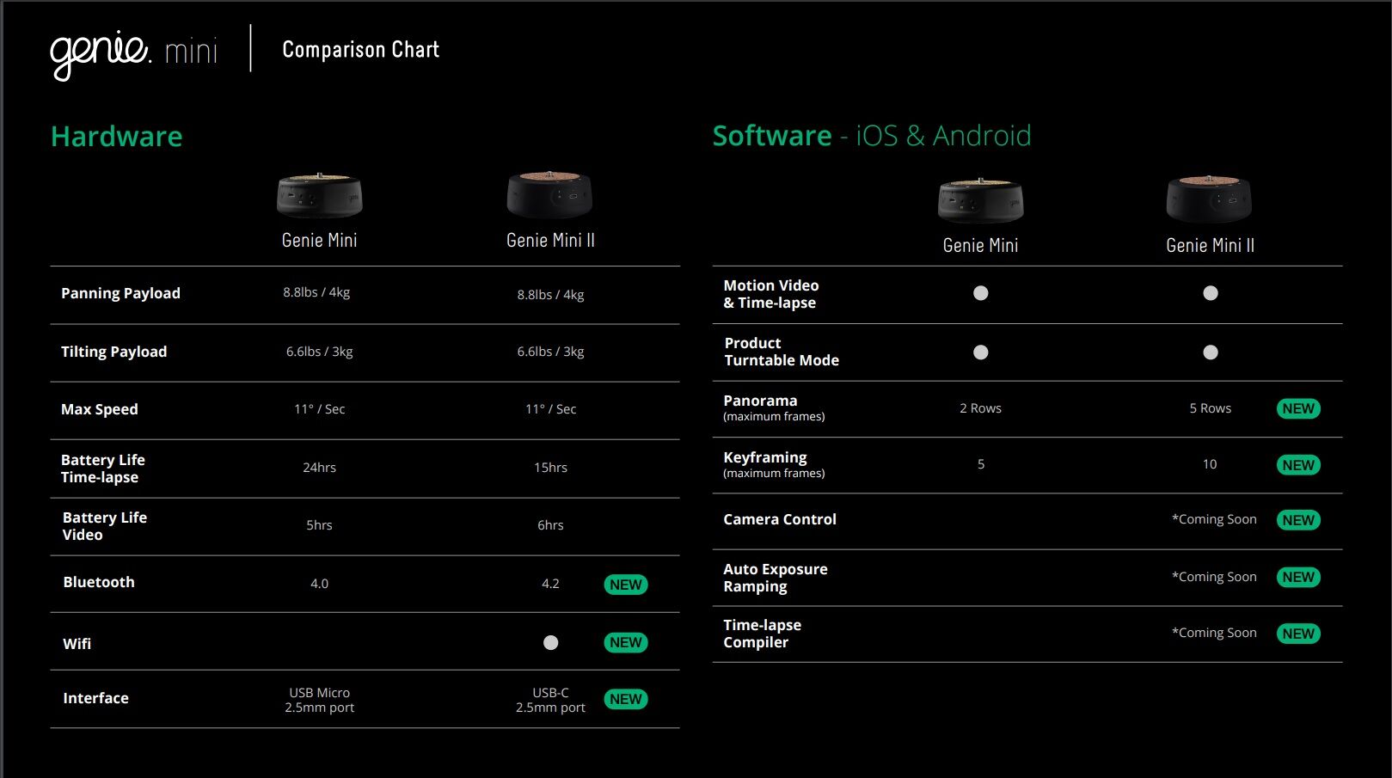This screenshot has height=778, width=1392.
Task: Click the Motion Video & Time-lapse label
Action: pyautogui.click(x=771, y=294)
